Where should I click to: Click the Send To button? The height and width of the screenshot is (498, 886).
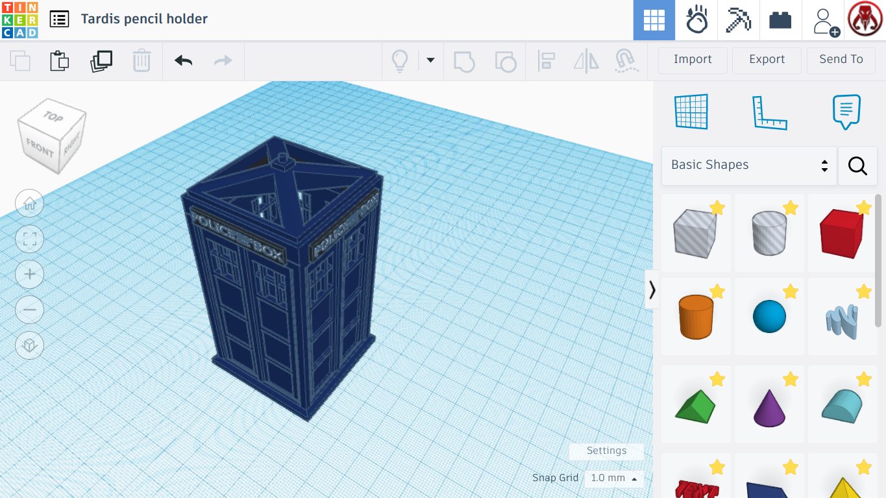tap(841, 60)
